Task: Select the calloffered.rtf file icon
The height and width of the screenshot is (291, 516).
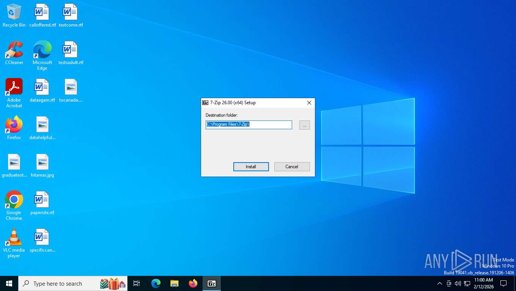Action: (42, 16)
